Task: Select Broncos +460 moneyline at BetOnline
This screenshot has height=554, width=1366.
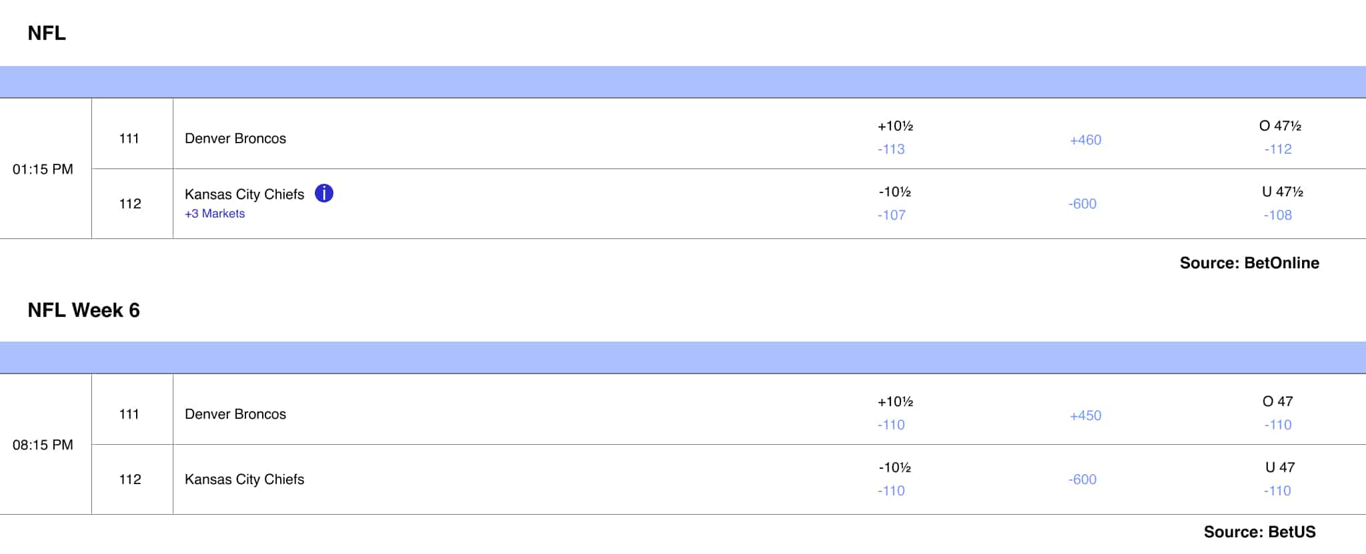Action: (1085, 140)
